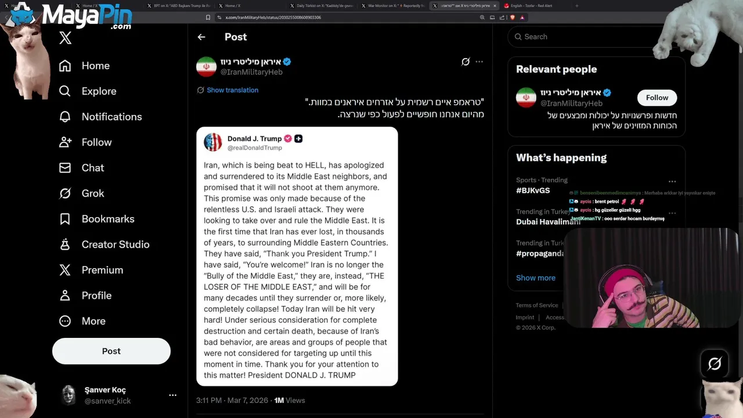This screenshot has width=743, height=418.
Task: Follow @IranMilitaryHeb in Relevant people
Action: (x=657, y=98)
